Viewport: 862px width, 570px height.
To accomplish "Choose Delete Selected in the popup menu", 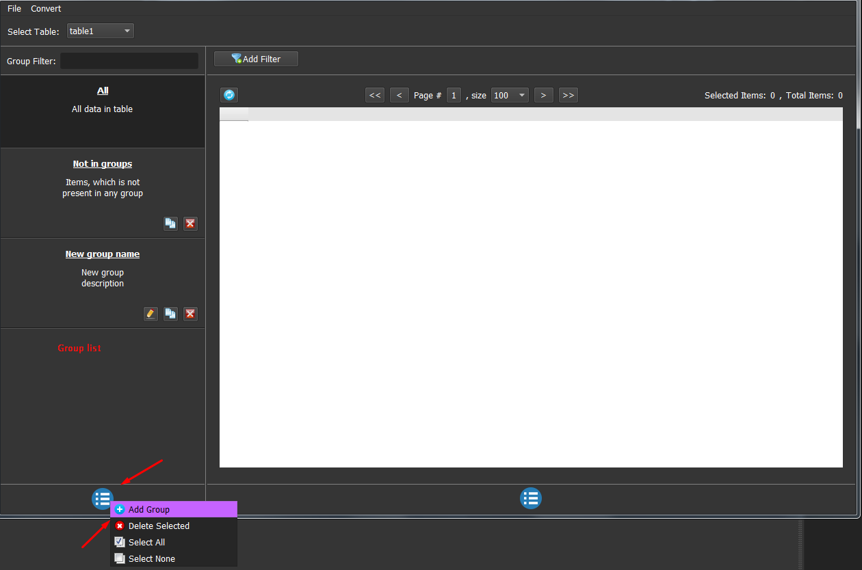I will [x=158, y=526].
